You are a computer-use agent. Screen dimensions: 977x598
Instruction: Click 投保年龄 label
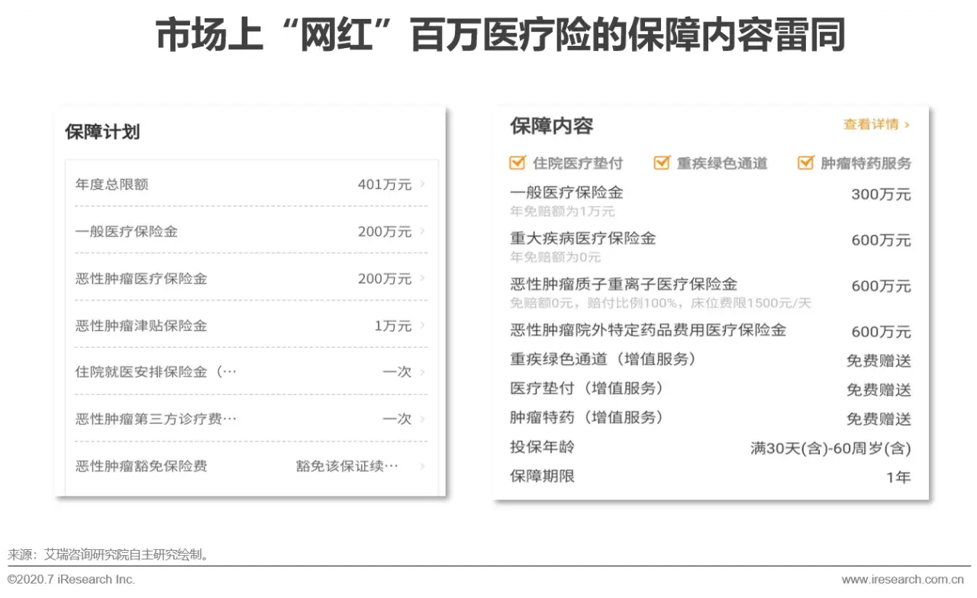point(542,447)
